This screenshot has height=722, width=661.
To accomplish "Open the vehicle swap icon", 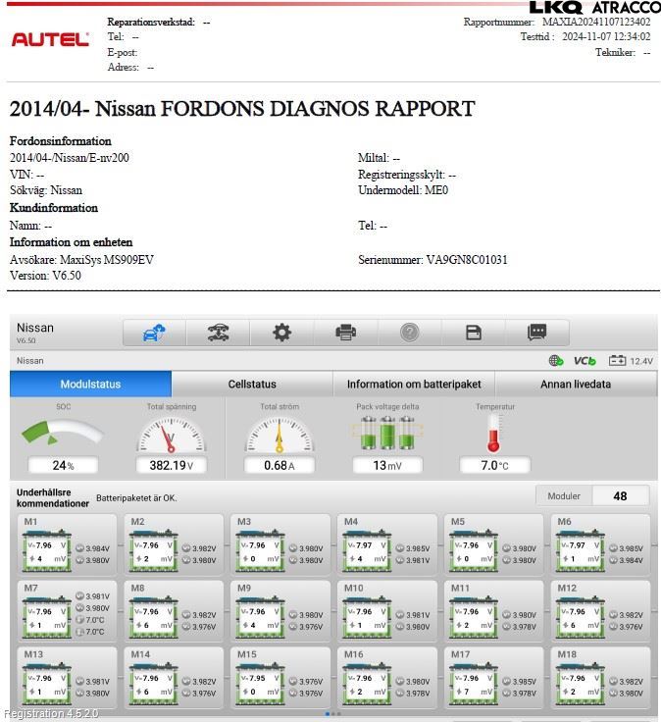I will (x=218, y=333).
